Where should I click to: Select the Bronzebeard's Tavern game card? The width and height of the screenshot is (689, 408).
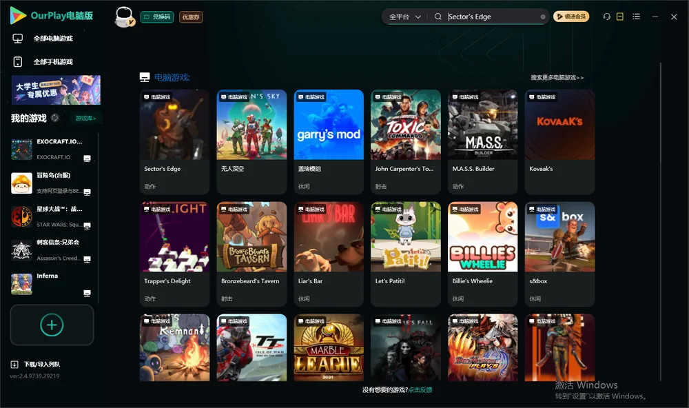[251, 254]
